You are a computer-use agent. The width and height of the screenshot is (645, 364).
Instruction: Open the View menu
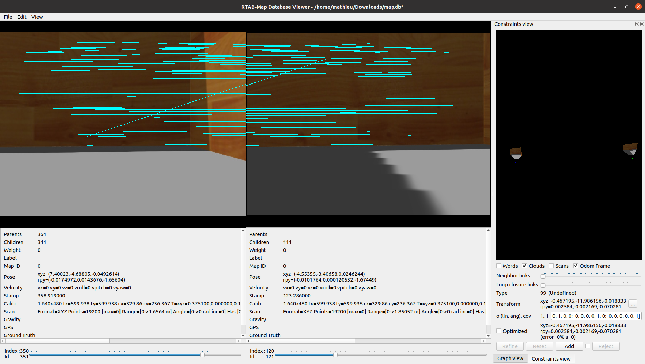coord(37,17)
